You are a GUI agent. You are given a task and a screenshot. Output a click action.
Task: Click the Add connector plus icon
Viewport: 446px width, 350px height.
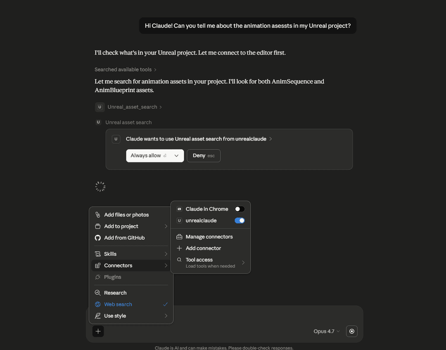pos(179,248)
